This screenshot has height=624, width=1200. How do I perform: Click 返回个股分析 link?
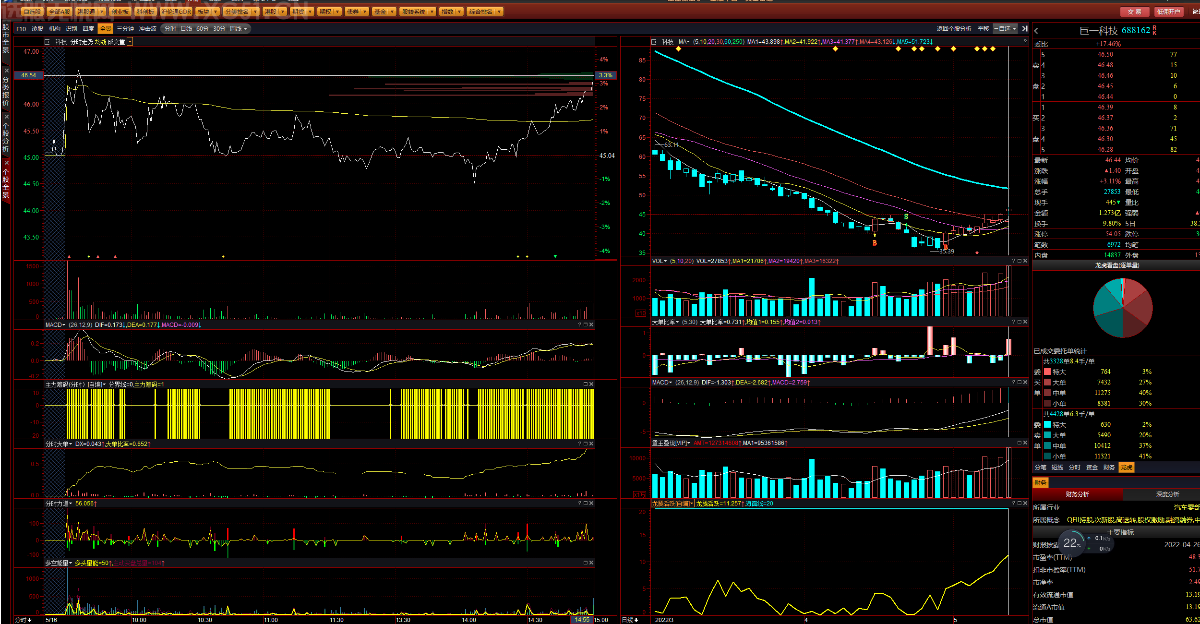(x=954, y=29)
